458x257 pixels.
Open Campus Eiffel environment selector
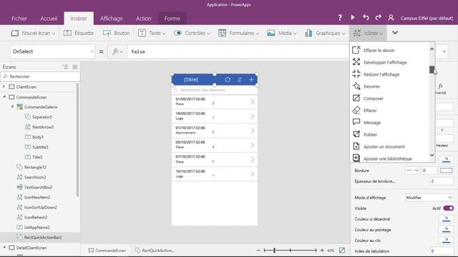[x=427, y=18]
